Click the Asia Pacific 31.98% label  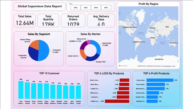107,44
